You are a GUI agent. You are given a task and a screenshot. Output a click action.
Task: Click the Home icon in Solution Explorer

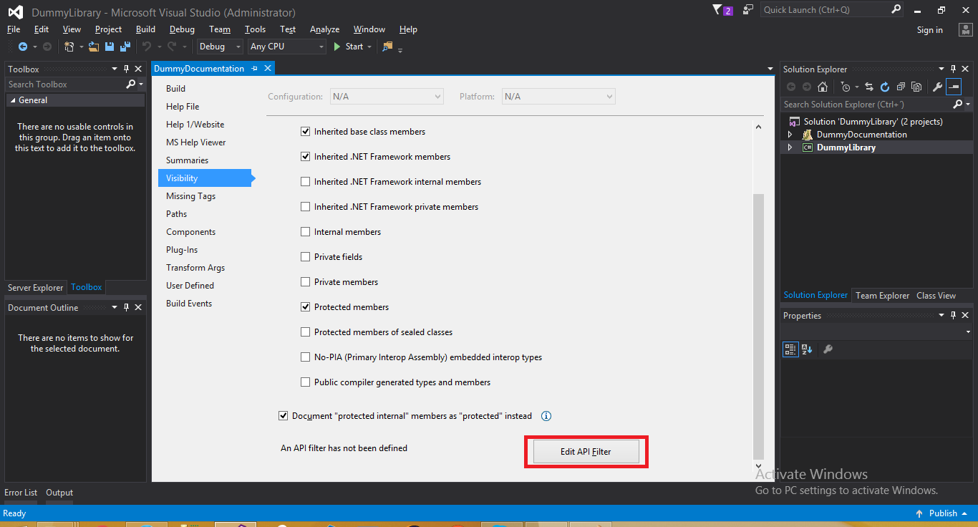[823, 87]
